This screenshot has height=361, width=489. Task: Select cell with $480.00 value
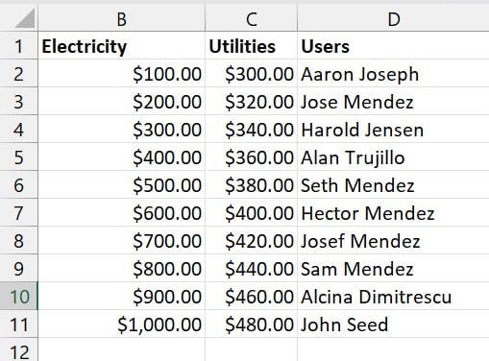tap(251, 324)
